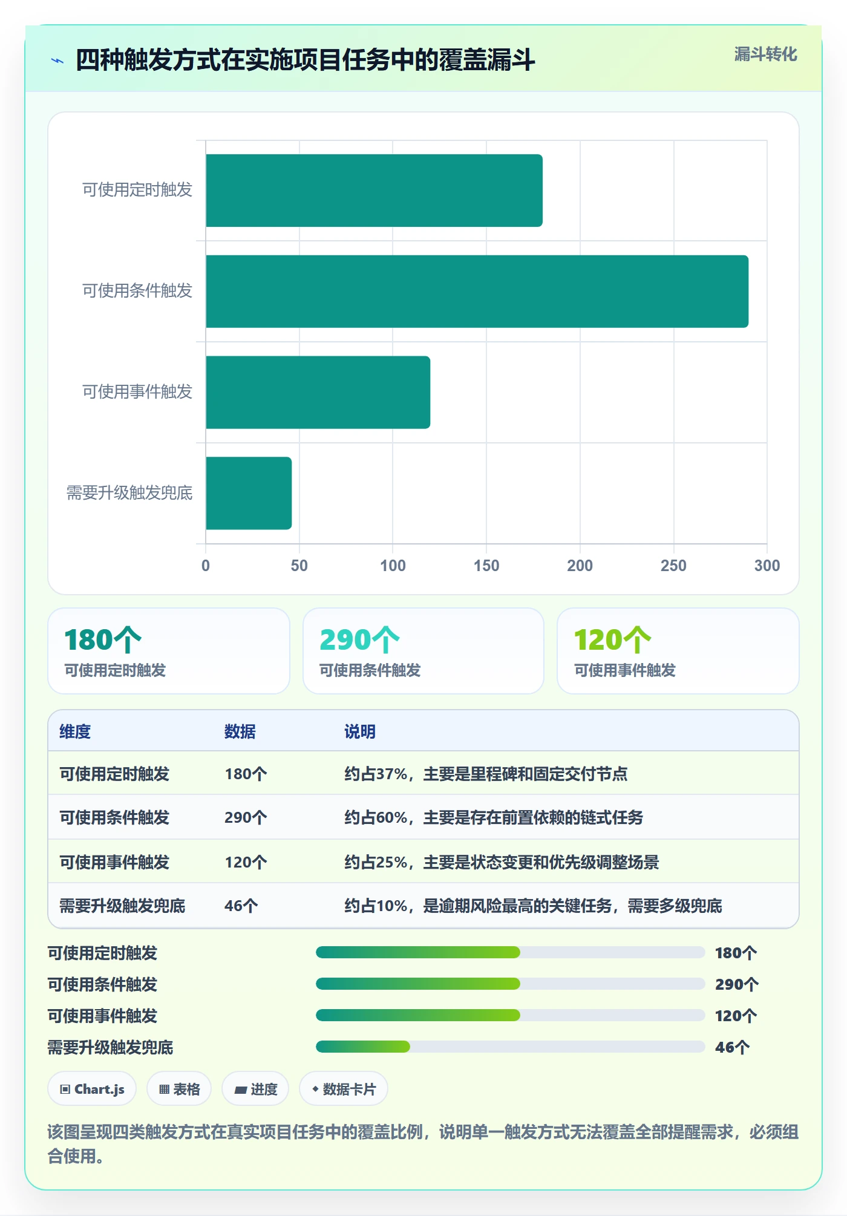Screen dimensions: 847x1216
Task: Click the lightning icon beside the title
Action: click(57, 60)
